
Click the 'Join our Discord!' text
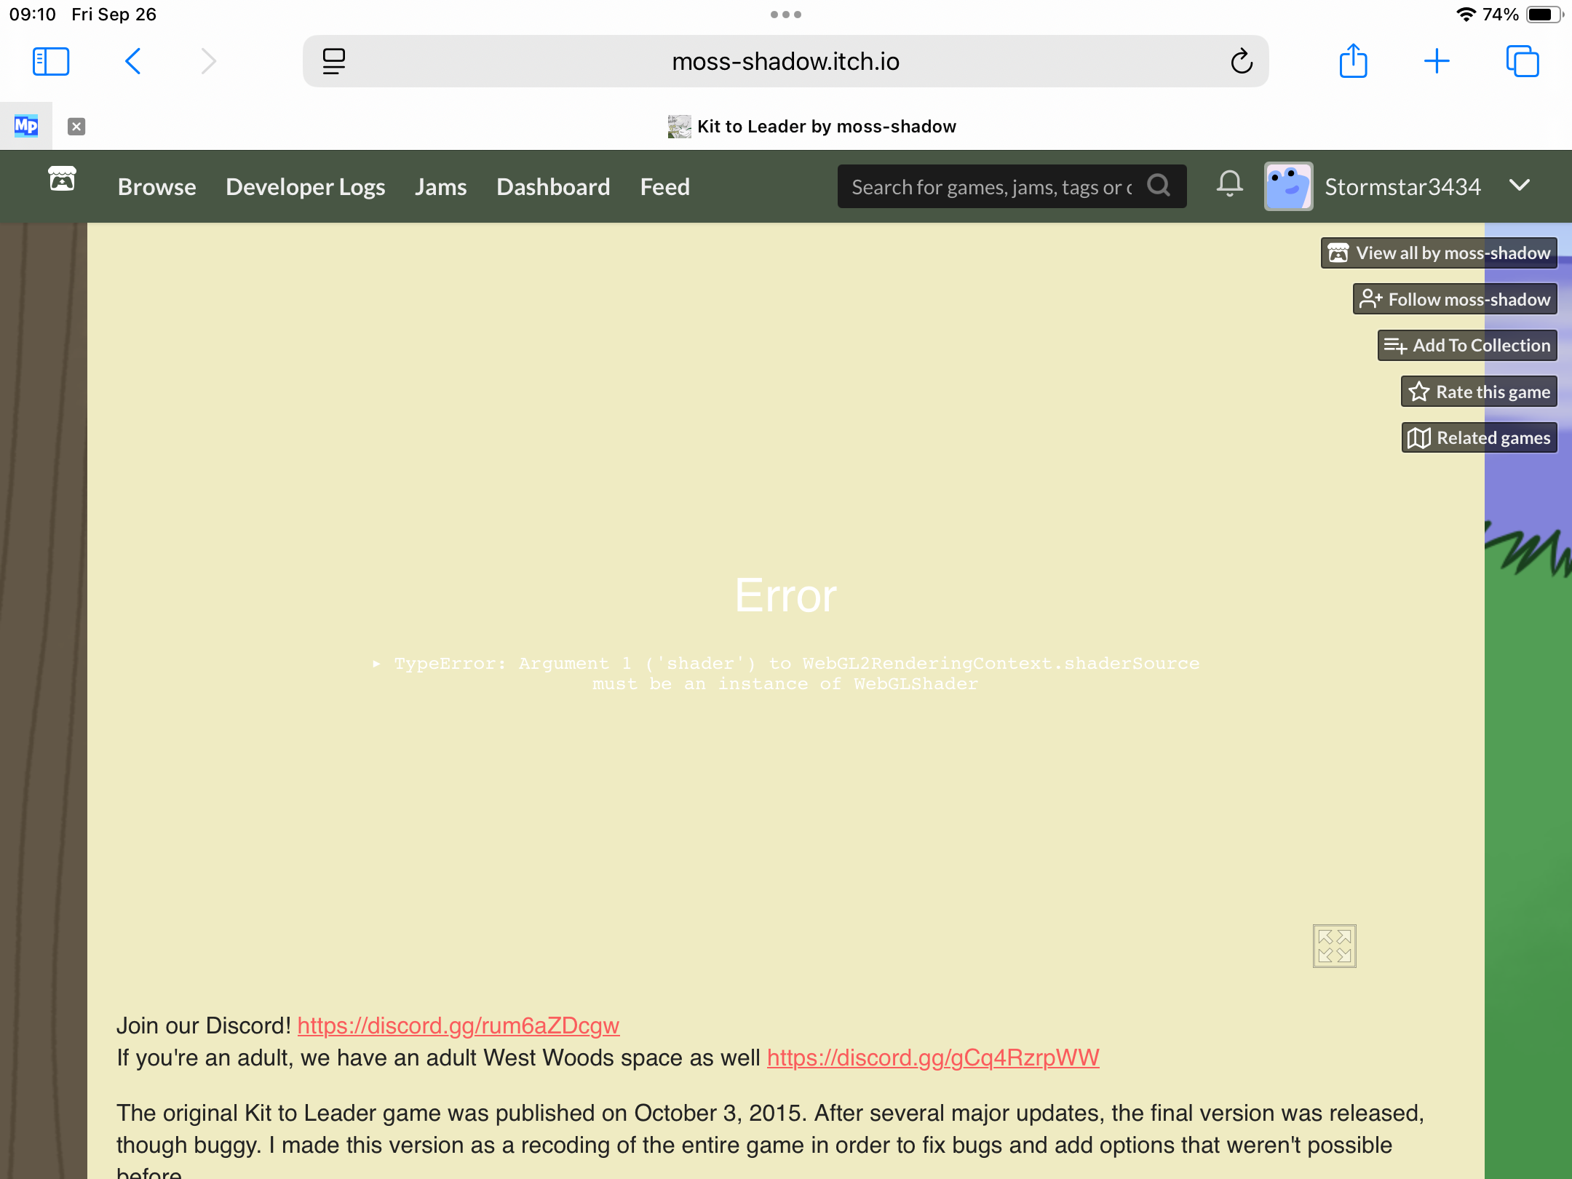(x=204, y=1025)
